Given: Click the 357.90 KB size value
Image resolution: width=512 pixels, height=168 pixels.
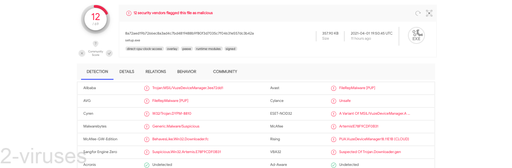Looking at the screenshot, I should point(330,33).
